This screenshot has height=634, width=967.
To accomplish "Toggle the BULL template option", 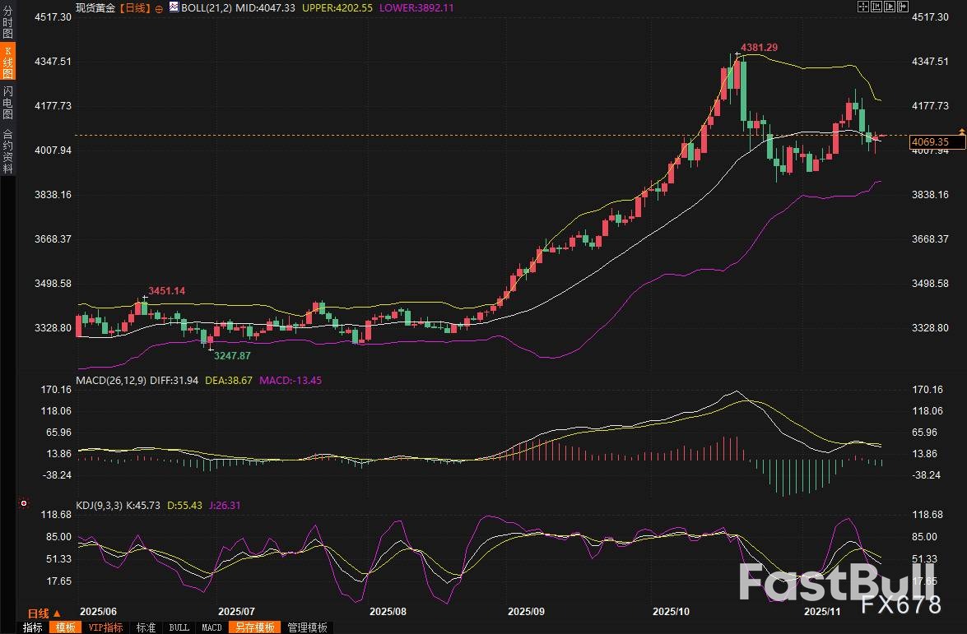I will 179,627.
